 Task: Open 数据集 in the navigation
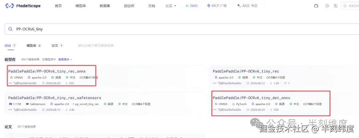(x=105, y=6)
